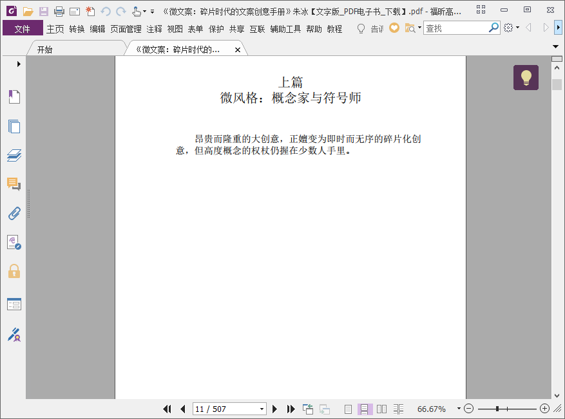Image resolution: width=565 pixels, height=419 pixels.
Task: Switch to single page view
Action: click(348, 409)
